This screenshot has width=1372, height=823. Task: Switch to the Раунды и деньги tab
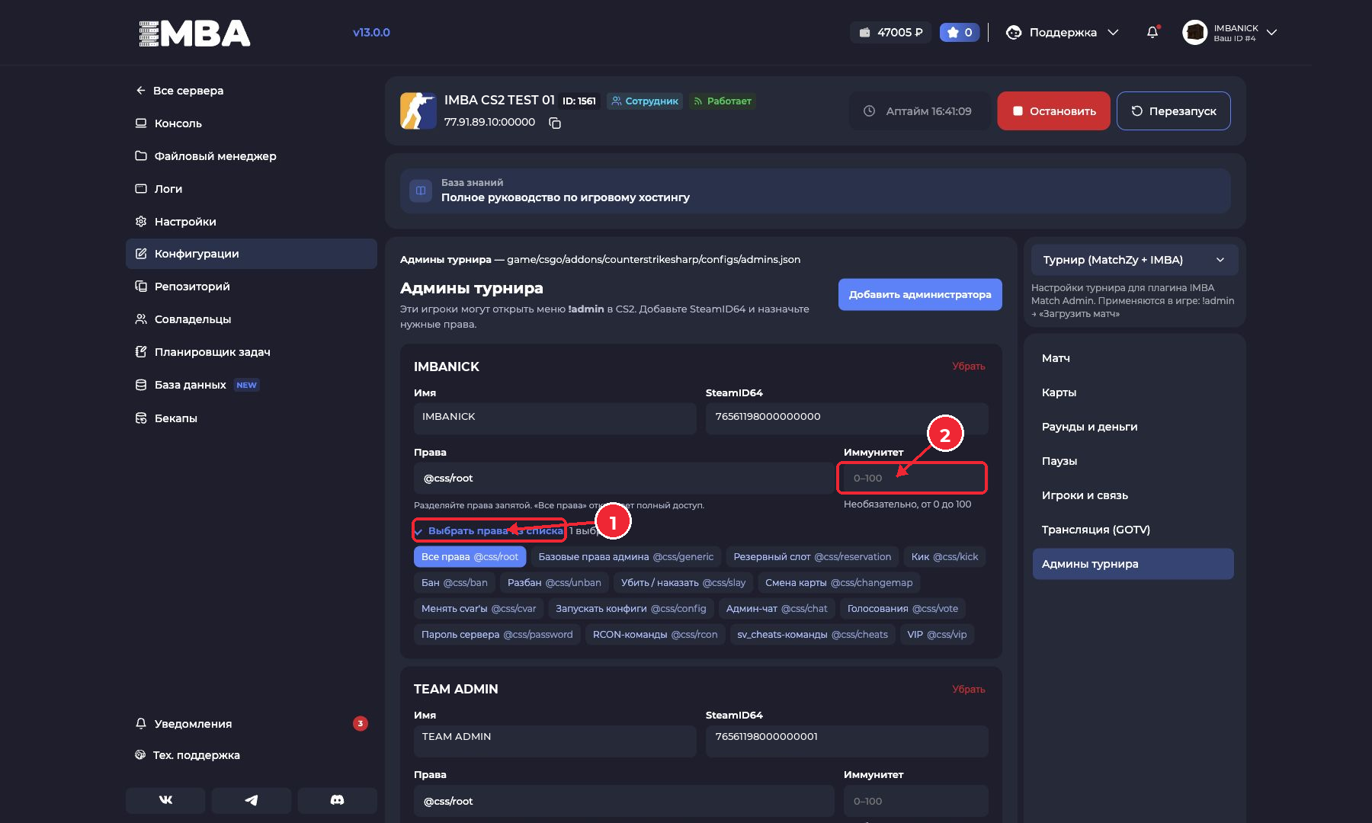(x=1133, y=427)
